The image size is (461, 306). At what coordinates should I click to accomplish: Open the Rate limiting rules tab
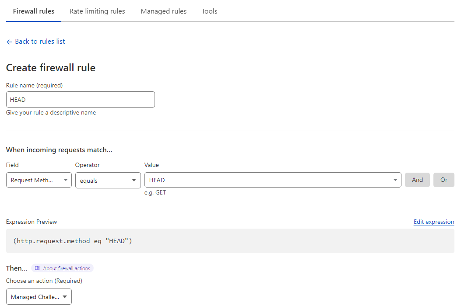pyautogui.click(x=97, y=11)
